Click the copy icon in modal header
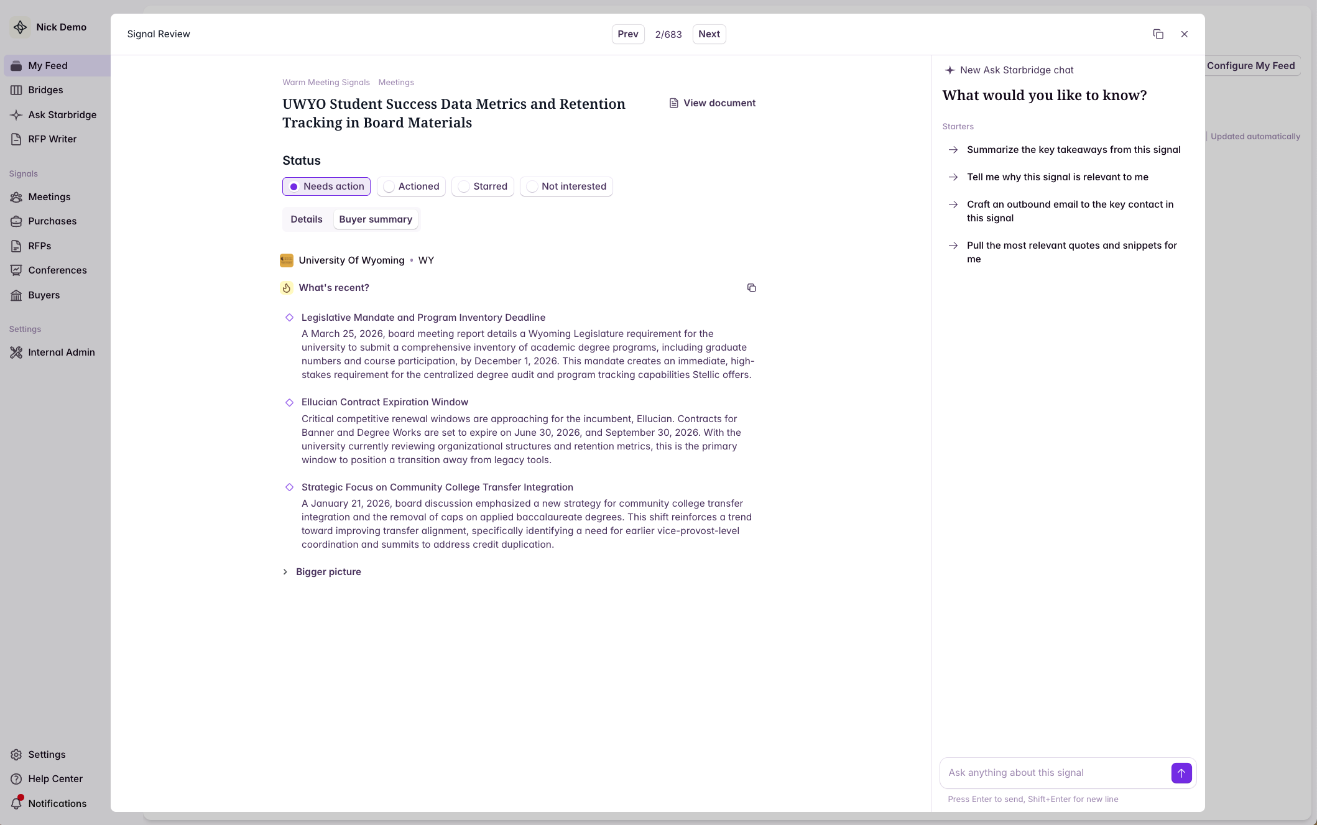The height and width of the screenshot is (825, 1317). click(x=1158, y=34)
